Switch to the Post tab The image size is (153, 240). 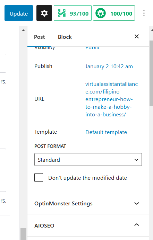(40, 37)
